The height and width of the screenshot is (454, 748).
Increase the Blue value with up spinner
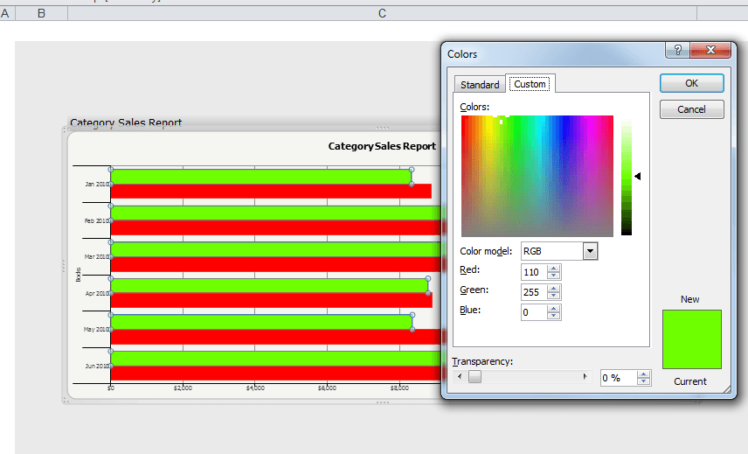point(553,309)
